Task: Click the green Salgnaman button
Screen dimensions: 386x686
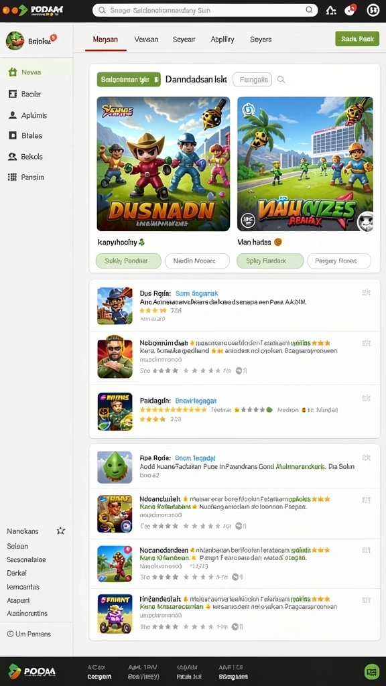Action: pos(129,80)
